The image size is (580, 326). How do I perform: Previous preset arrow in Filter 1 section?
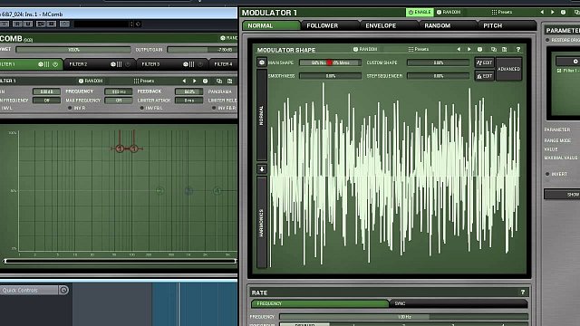tap(184, 81)
